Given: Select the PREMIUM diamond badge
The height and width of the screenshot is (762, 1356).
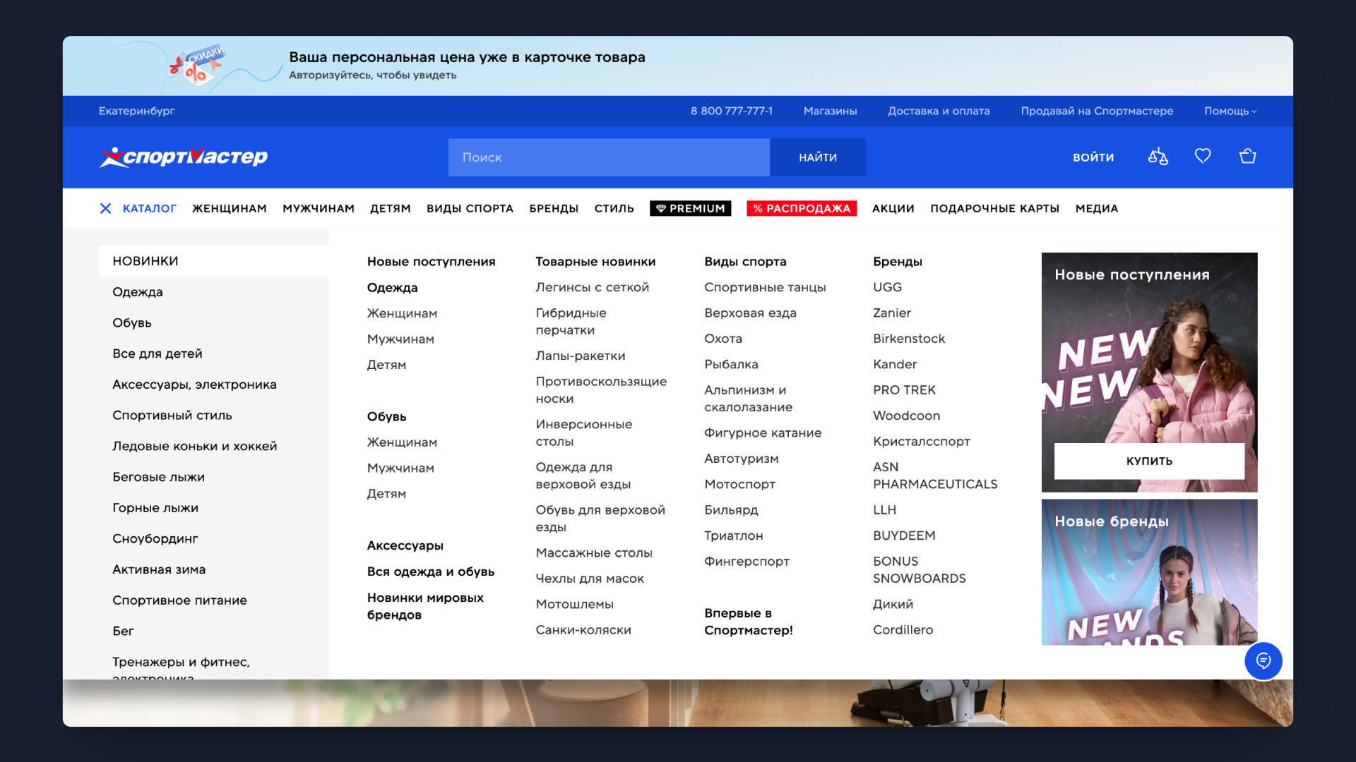Looking at the screenshot, I should coord(690,208).
